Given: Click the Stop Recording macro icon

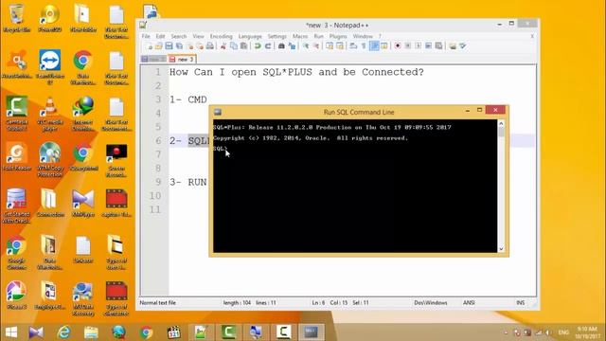Looking at the screenshot, I should point(408,46).
